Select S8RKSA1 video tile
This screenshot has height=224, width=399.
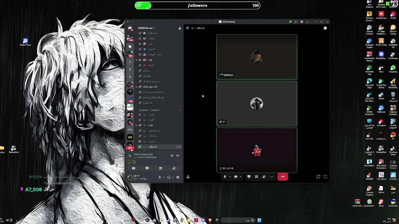257,57
